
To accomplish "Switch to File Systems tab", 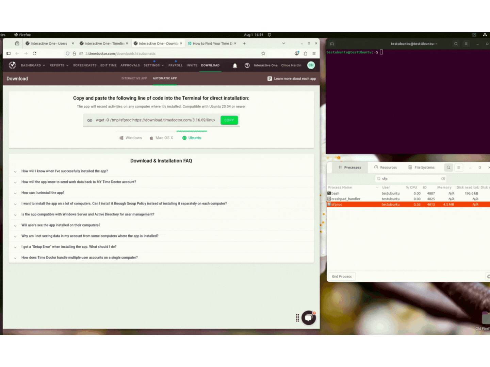I will coord(421,168).
